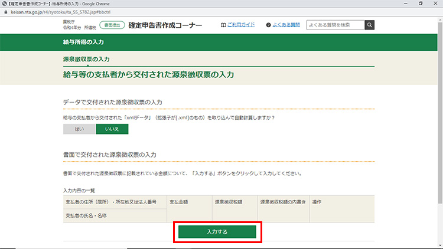Viewport: 443px width, 249px height.
Task: Click the 書面提出 badge in header
Action: point(110,25)
